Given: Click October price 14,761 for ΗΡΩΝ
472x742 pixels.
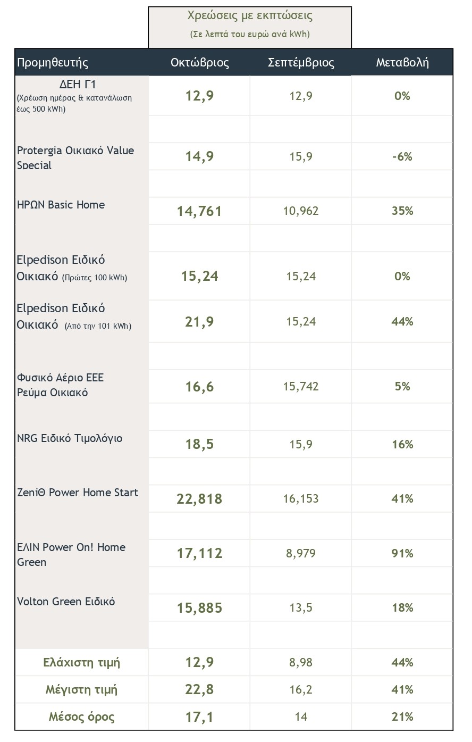Looking at the screenshot, I should [199, 211].
